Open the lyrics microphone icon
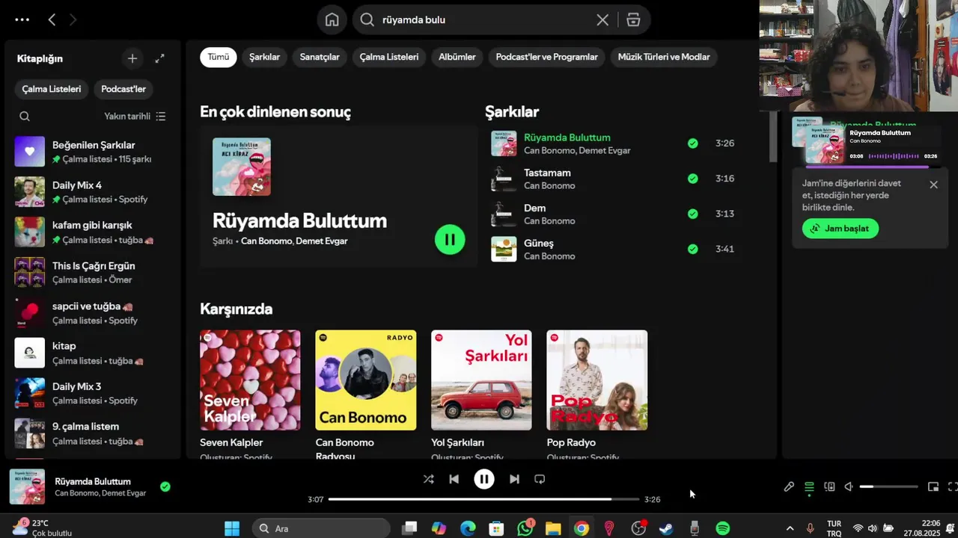Viewport: 958px width, 538px height. pos(789,486)
